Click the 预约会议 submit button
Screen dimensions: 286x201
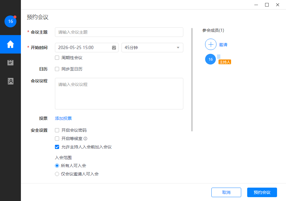[x=262, y=192]
